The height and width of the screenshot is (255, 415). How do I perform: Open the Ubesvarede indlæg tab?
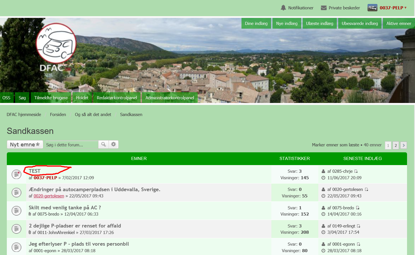point(360,24)
